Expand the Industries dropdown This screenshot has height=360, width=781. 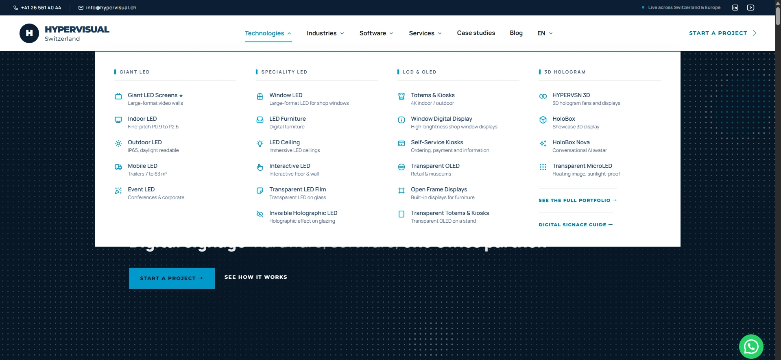[x=325, y=33]
